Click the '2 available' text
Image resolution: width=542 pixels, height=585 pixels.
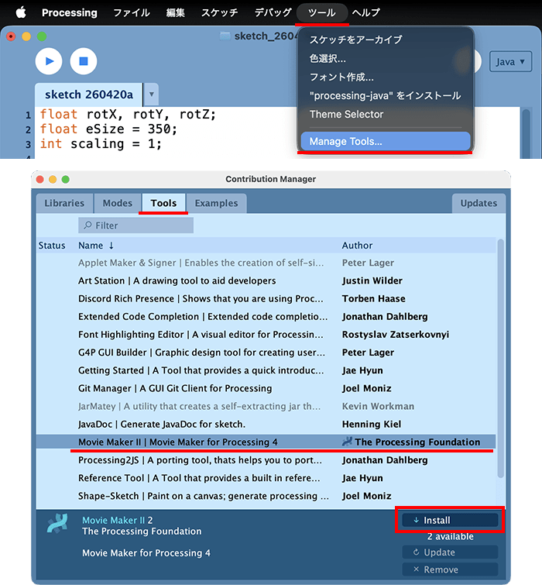[x=451, y=536]
